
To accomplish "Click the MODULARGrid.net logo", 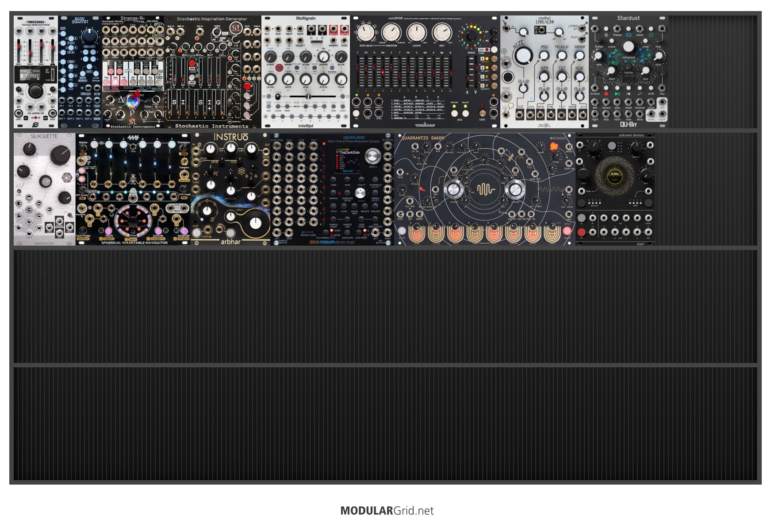I will 387,511.
